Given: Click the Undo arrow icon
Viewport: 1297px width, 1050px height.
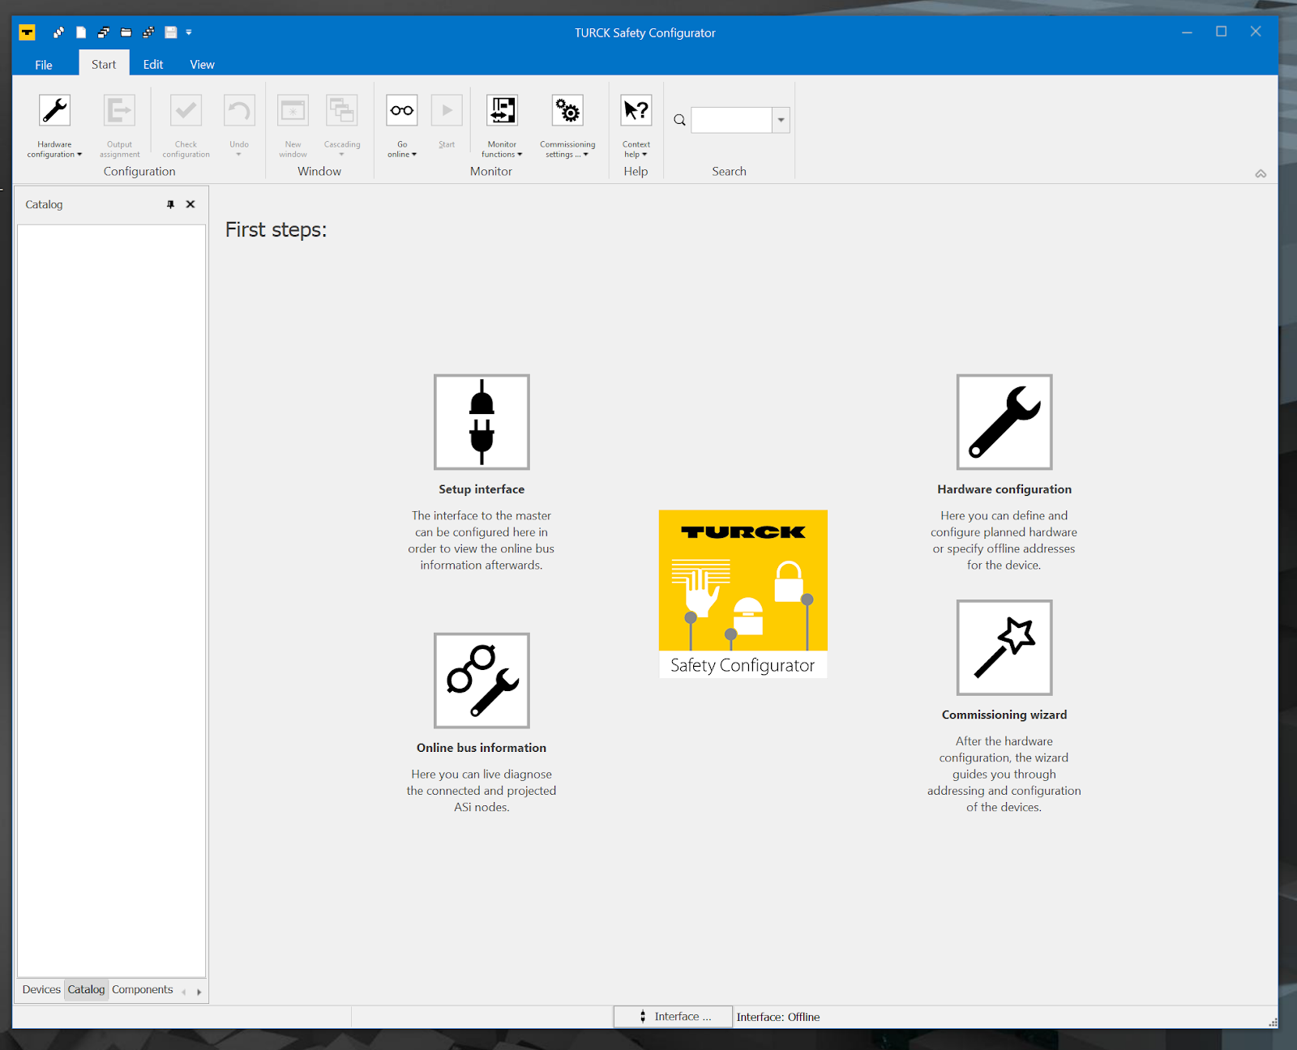Looking at the screenshot, I should 239,111.
